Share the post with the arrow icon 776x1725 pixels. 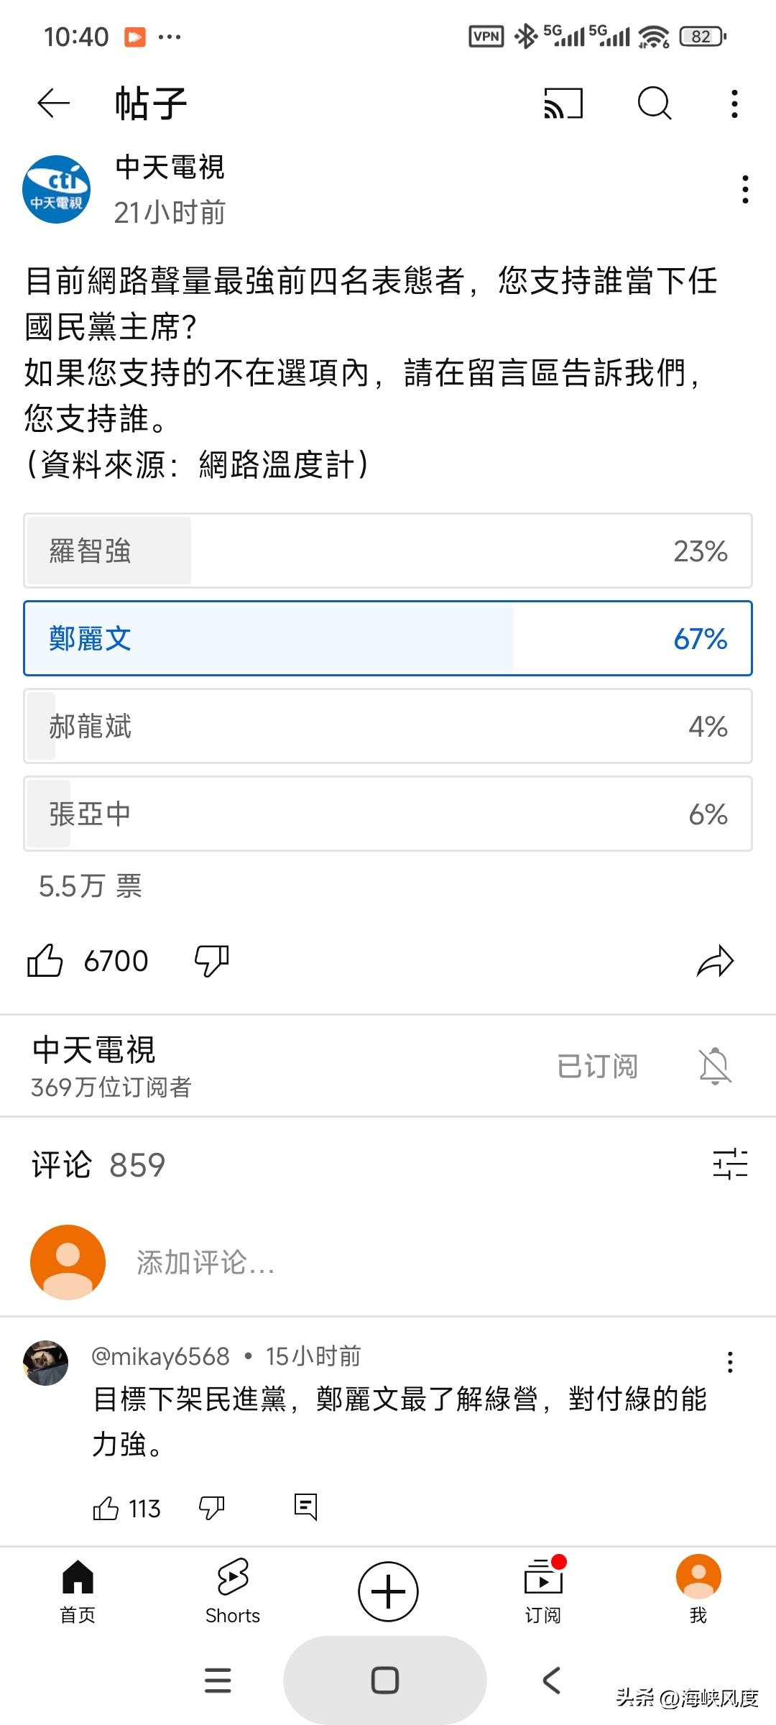pos(715,961)
